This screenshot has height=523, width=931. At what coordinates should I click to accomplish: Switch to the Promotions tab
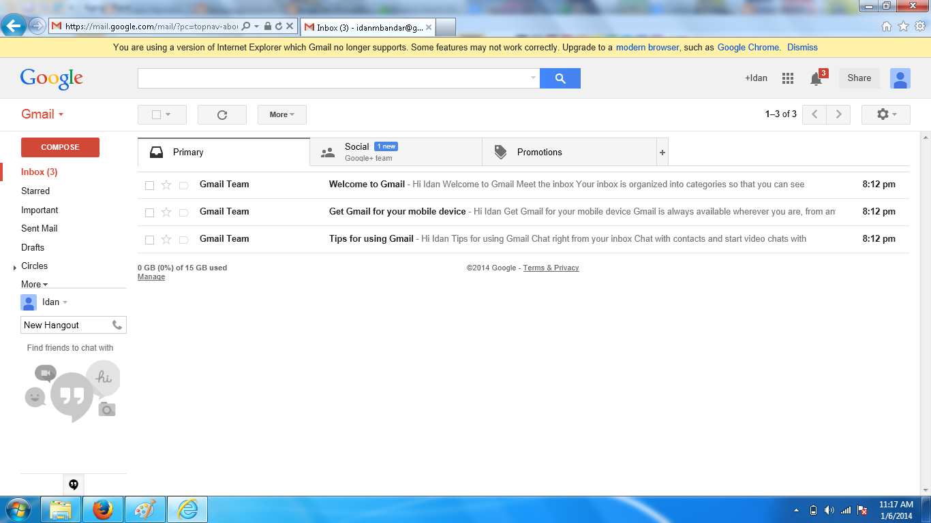(569, 153)
